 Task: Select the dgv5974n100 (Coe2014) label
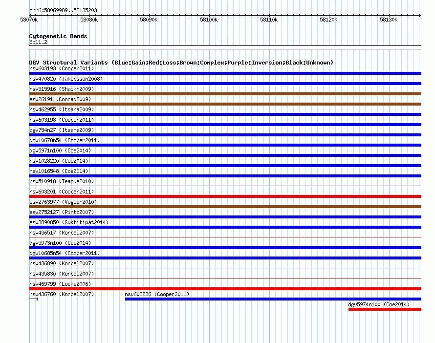click(x=379, y=304)
